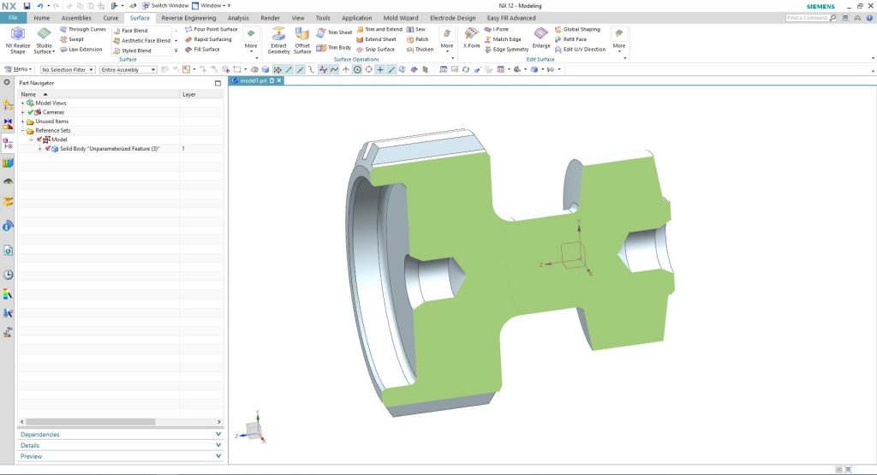The image size is (877, 475).
Task: Open the Offset Surface tool
Action: click(302, 34)
